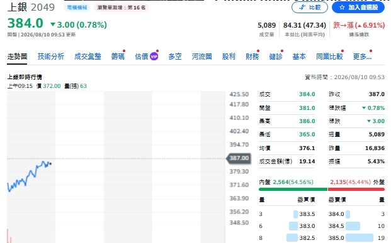Open the 成交彙整 tab
The width and height of the screenshot is (391, 243).
[88, 57]
